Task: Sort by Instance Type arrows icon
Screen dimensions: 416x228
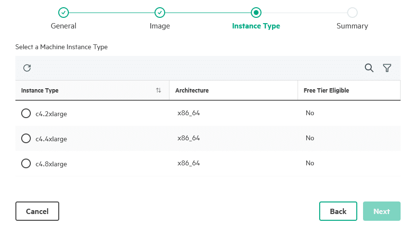Action: [x=158, y=90]
